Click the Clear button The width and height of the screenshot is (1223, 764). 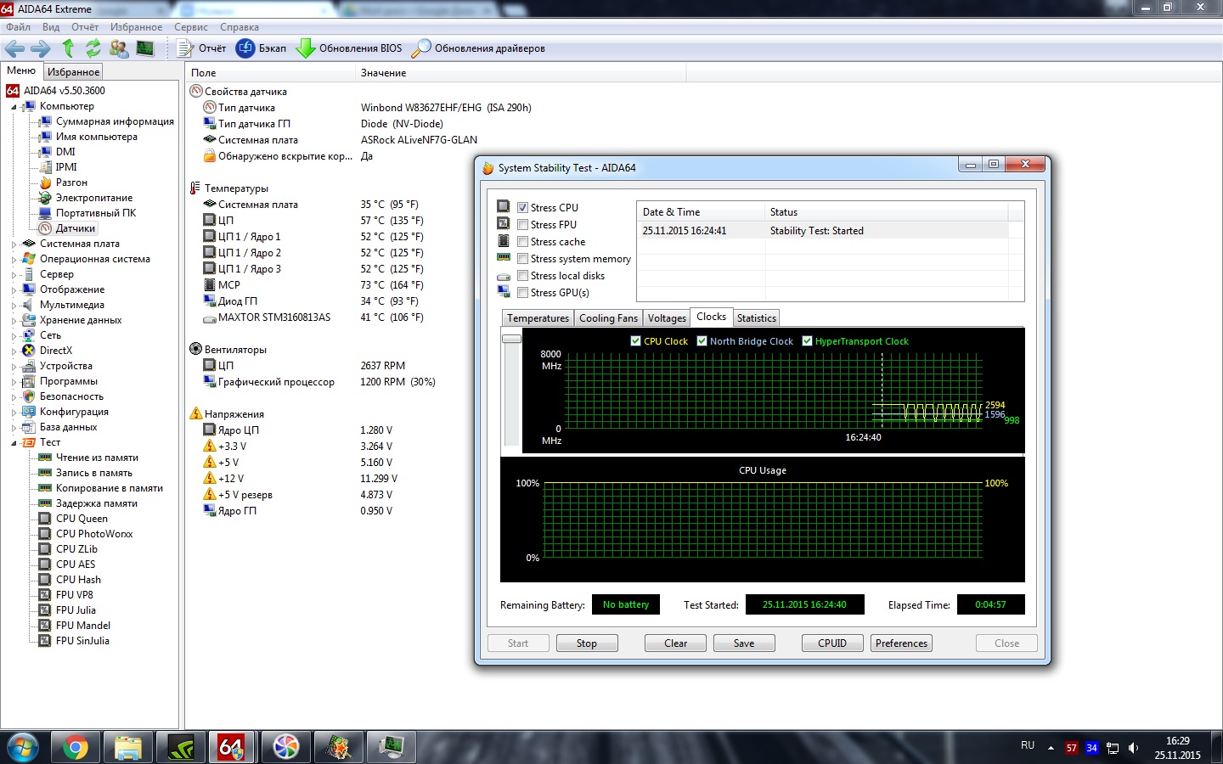click(x=676, y=643)
